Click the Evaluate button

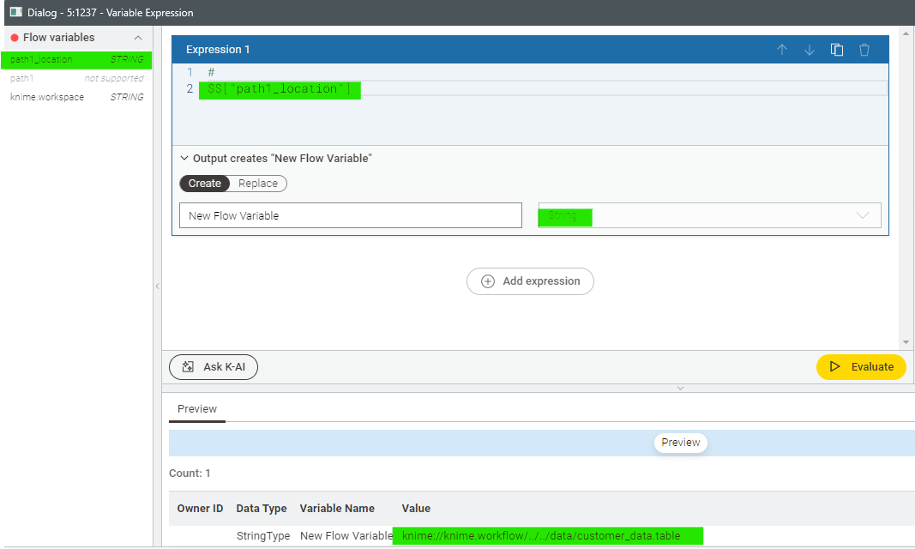pyautogui.click(x=860, y=366)
